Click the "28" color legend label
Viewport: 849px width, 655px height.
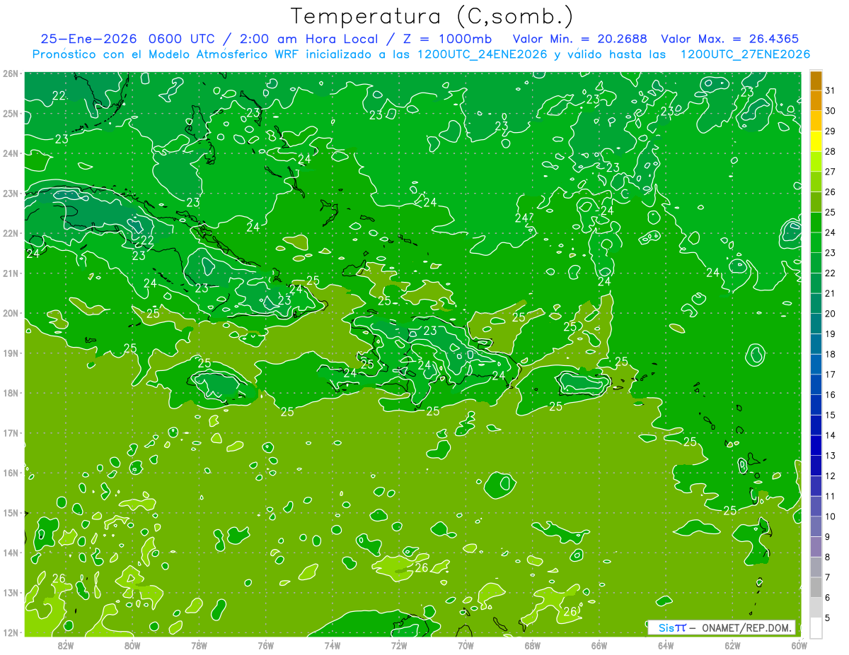coord(830,151)
